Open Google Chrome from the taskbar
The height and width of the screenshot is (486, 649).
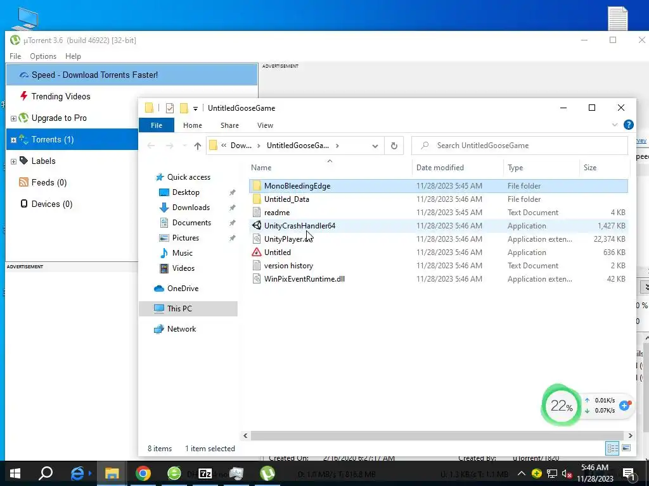pos(143,473)
